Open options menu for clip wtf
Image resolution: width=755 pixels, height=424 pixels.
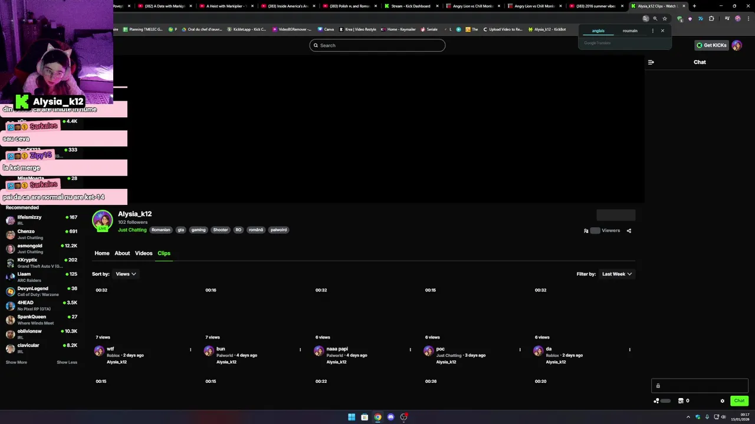point(190,350)
